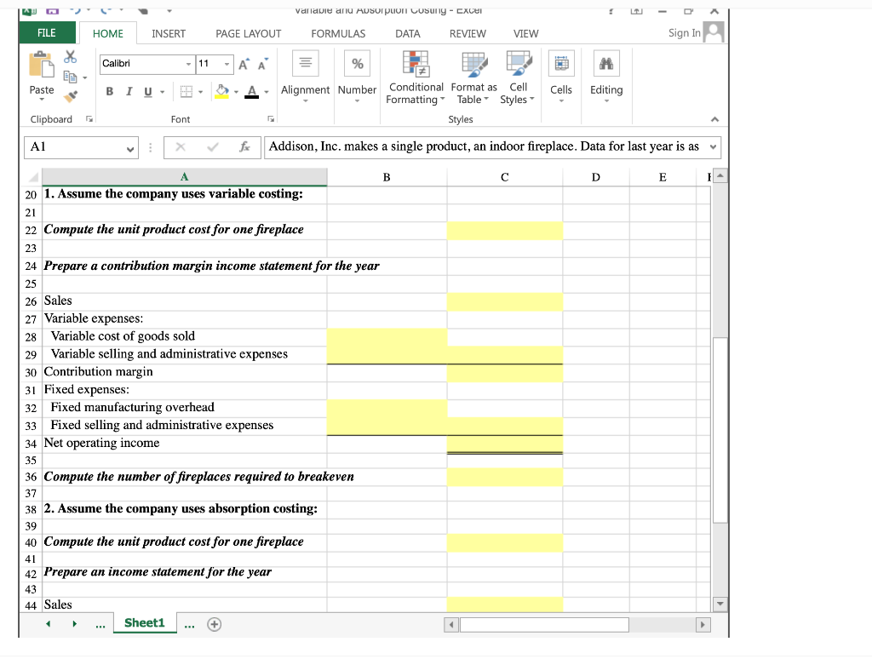Open Font dialog launcher

tap(271, 119)
